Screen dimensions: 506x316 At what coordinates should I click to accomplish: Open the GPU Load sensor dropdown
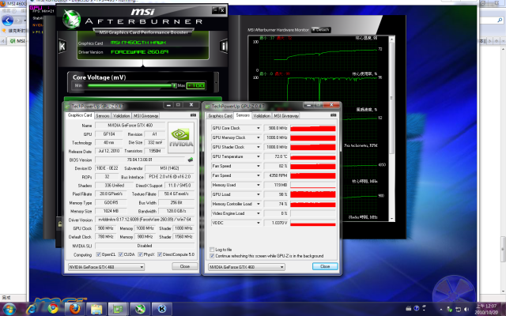tap(259, 194)
